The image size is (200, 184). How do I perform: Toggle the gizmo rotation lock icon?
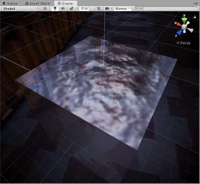(x=195, y=17)
